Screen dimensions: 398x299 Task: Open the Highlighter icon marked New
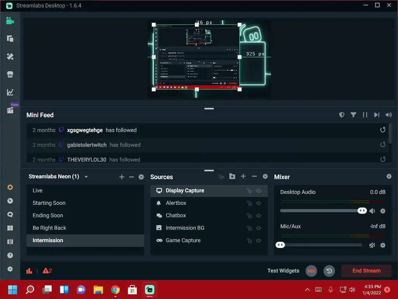tap(10, 110)
